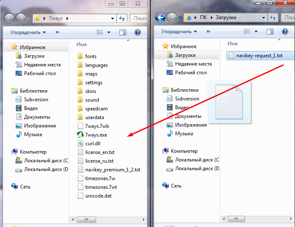
Task: Open the 7ways.exe application file
Action: tap(96, 134)
